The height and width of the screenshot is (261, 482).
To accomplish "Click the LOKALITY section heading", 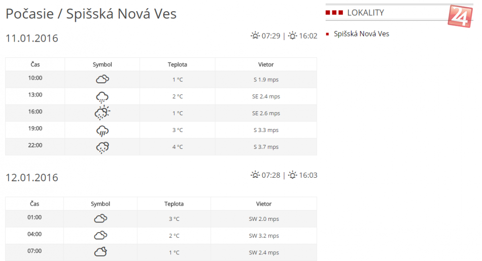I will point(365,13).
